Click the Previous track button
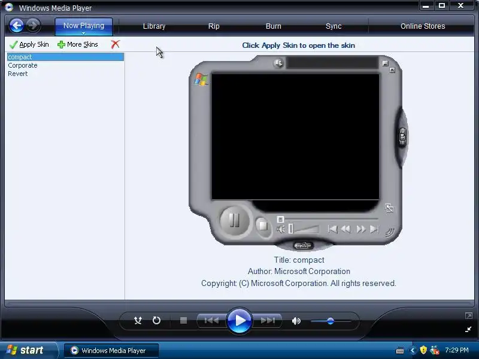Screen dimensions: 479x359 pos(211,321)
